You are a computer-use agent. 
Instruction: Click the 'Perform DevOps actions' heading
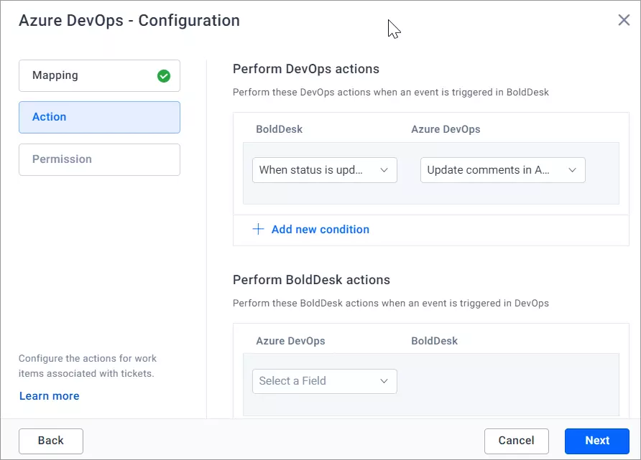pyautogui.click(x=306, y=69)
